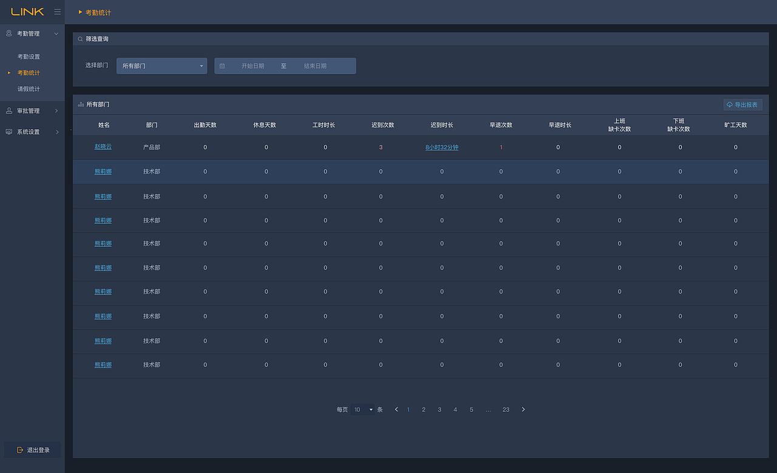The width and height of the screenshot is (777, 473).
Task: Open 请假统计 in the sidebar
Action: pos(29,89)
